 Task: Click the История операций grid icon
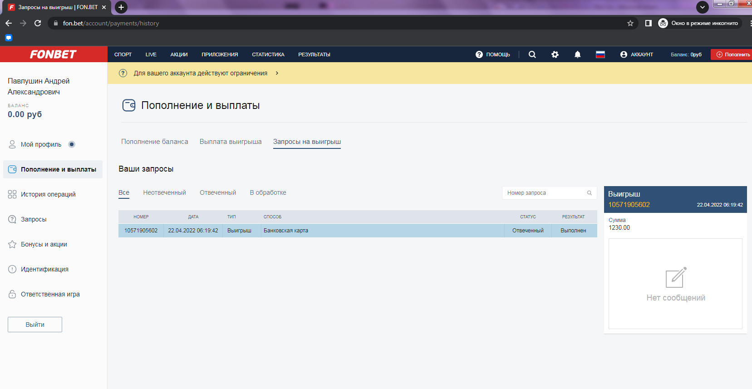12,194
